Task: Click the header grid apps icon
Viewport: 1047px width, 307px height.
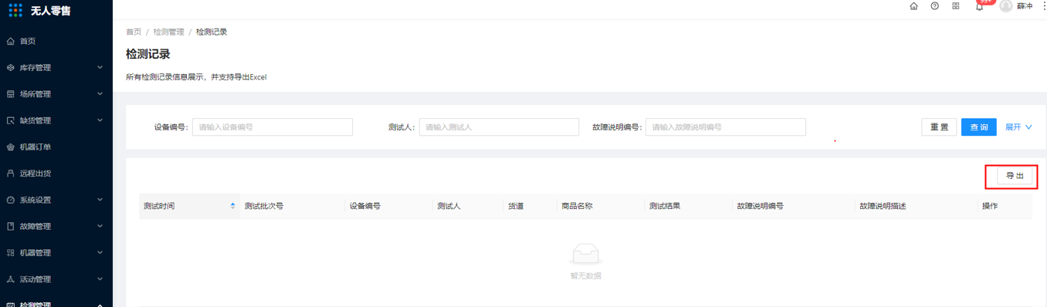Action: coord(956,5)
